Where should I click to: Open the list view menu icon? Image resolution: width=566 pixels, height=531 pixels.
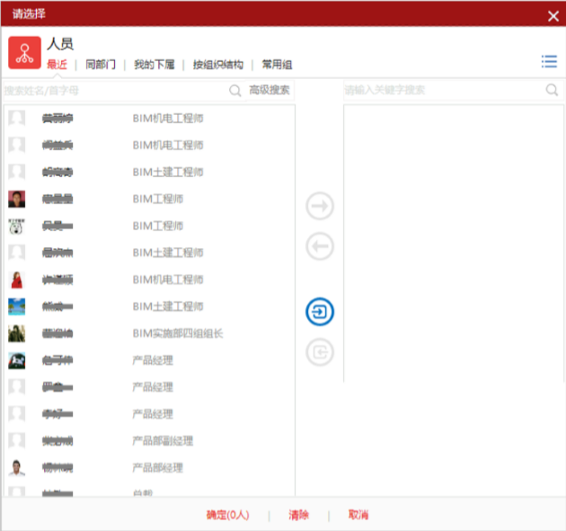click(549, 62)
